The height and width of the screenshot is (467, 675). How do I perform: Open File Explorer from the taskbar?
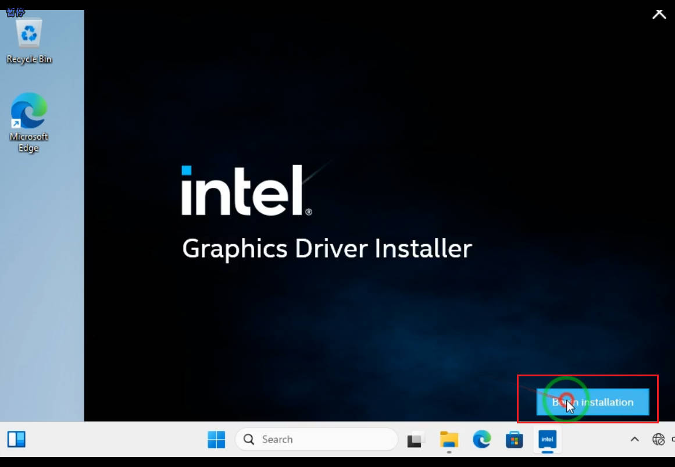(449, 440)
